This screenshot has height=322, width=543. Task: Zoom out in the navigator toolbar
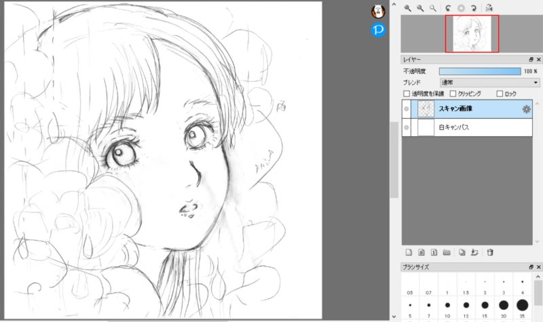pos(420,8)
